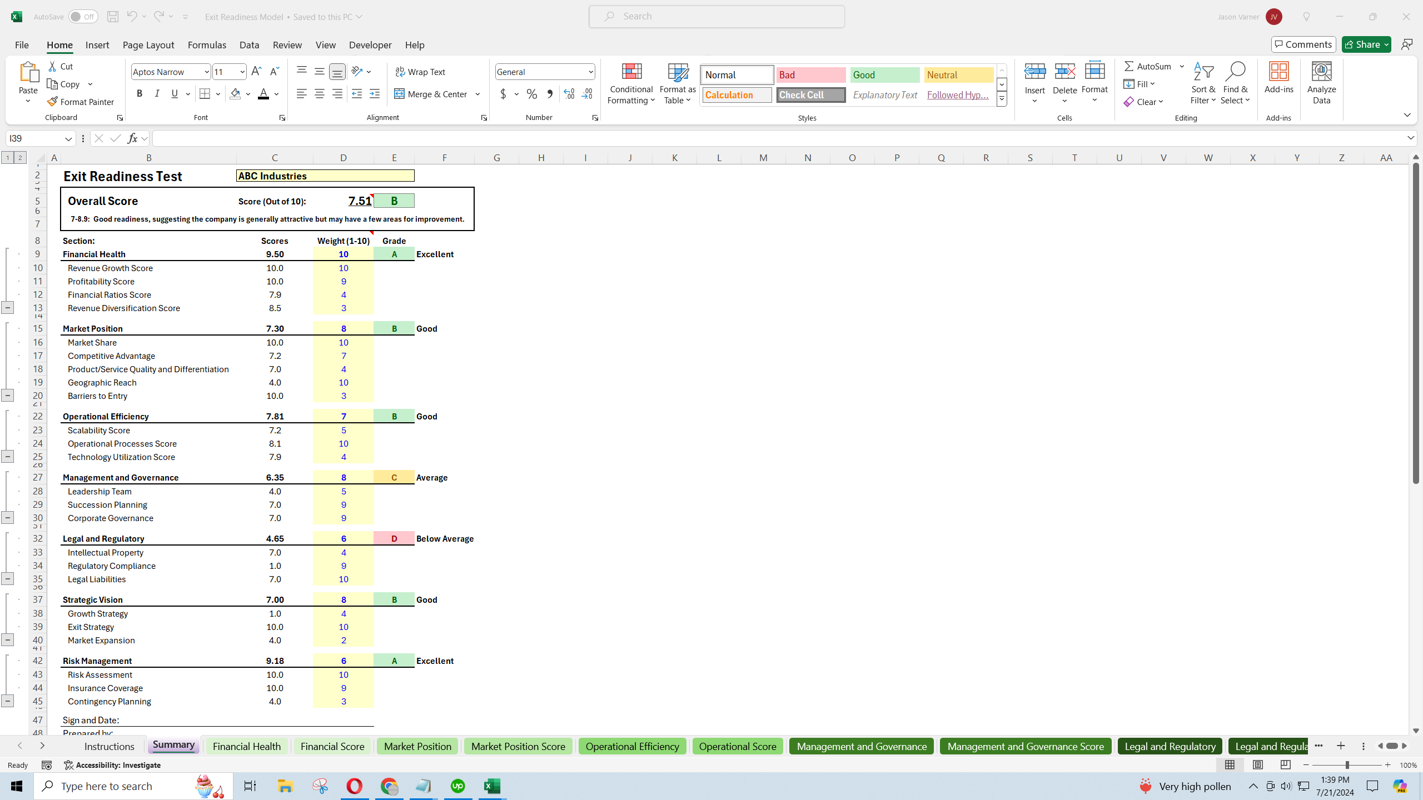Decrease font size with the small A icon
1423x800 pixels.
[x=274, y=72]
